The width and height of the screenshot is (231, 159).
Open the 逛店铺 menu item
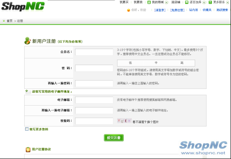[176, 2]
